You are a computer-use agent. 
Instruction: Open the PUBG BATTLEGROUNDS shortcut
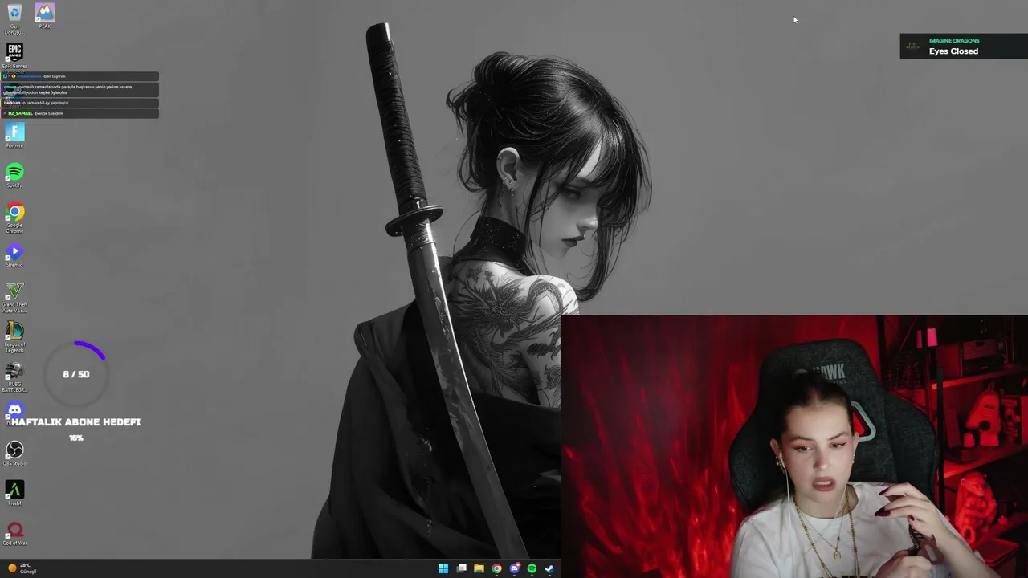click(14, 377)
